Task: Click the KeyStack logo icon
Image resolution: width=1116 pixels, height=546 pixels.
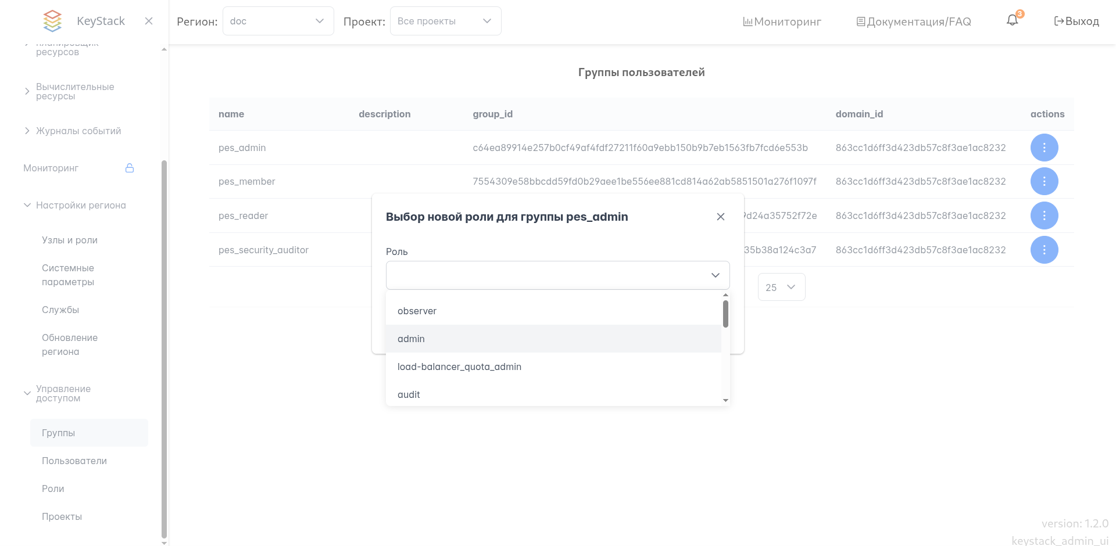Action: coord(52,21)
